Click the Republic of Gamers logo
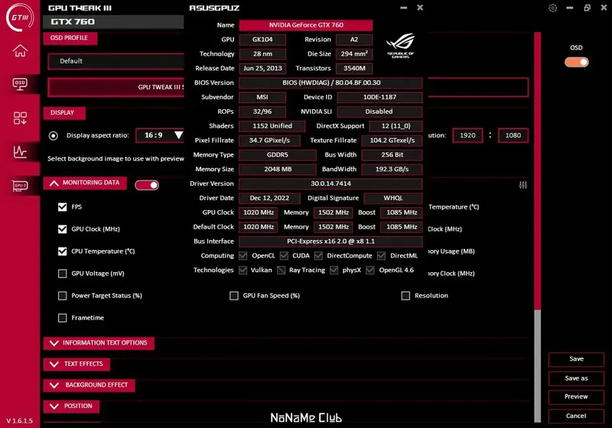612x428 pixels. [x=400, y=46]
